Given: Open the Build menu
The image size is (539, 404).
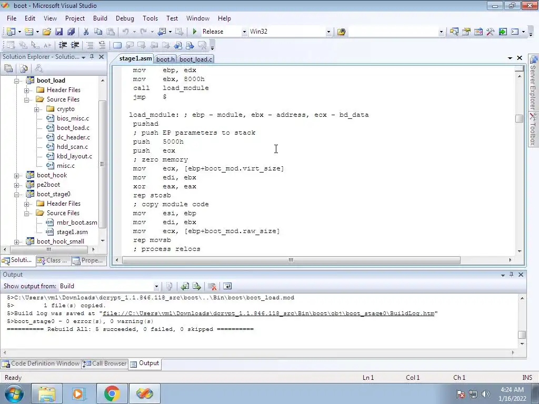Looking at the screenshot, I should (x=100, y=18).
